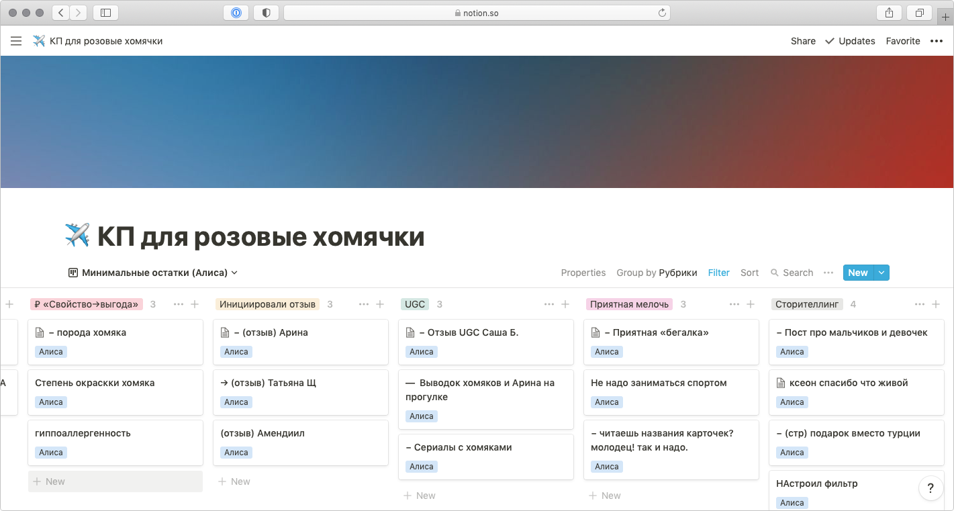This screenshot has width=954, height=511.
Task: Open the Properties menu
Action: click(x=583, y=273)
